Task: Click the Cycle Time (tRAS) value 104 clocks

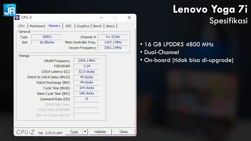Action: (87, 88)
